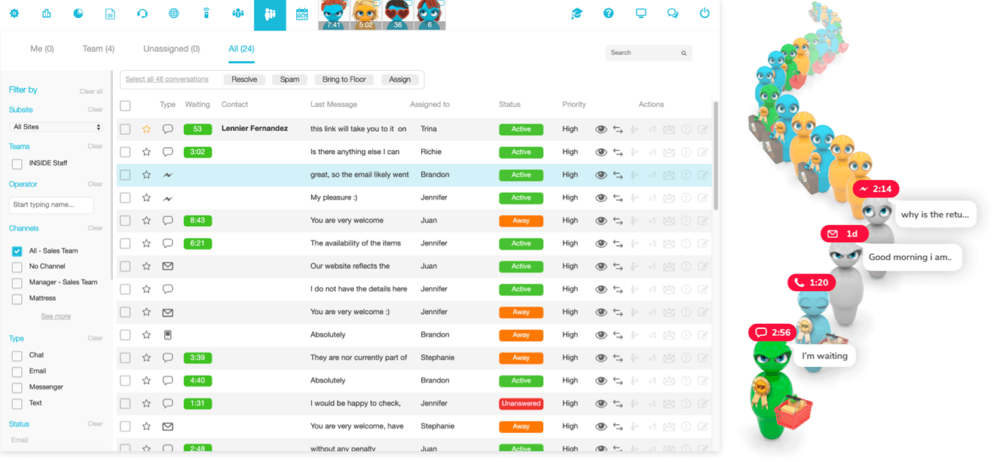993x462 pixels.
Task: Click envelope action icon in Lennier Fernandez row
Action: 669,129
